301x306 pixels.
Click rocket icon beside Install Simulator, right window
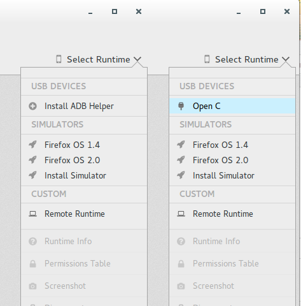(x=181, y=175)
